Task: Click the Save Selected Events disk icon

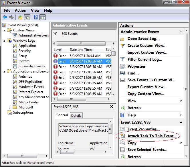Action: pyautogui.click(x=122, y=150)
